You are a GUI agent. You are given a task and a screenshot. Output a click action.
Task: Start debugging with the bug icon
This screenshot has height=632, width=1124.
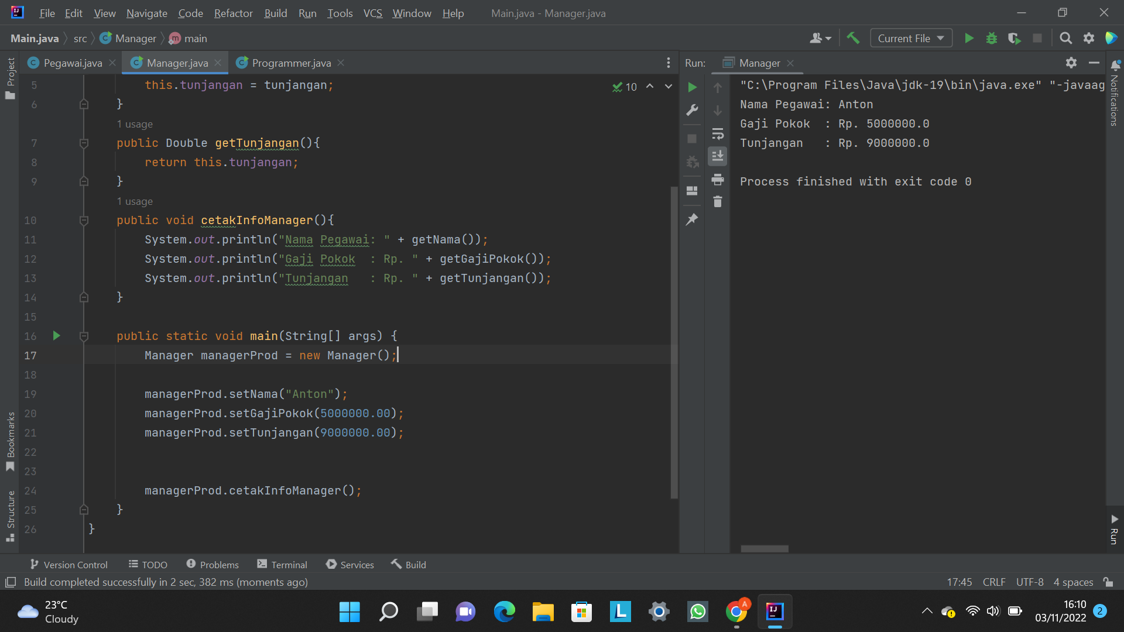pyautogui.click(x=992, y=37)
